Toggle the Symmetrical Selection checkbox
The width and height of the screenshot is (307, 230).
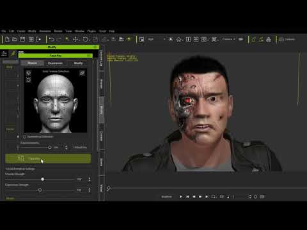[x=25, y=137]
